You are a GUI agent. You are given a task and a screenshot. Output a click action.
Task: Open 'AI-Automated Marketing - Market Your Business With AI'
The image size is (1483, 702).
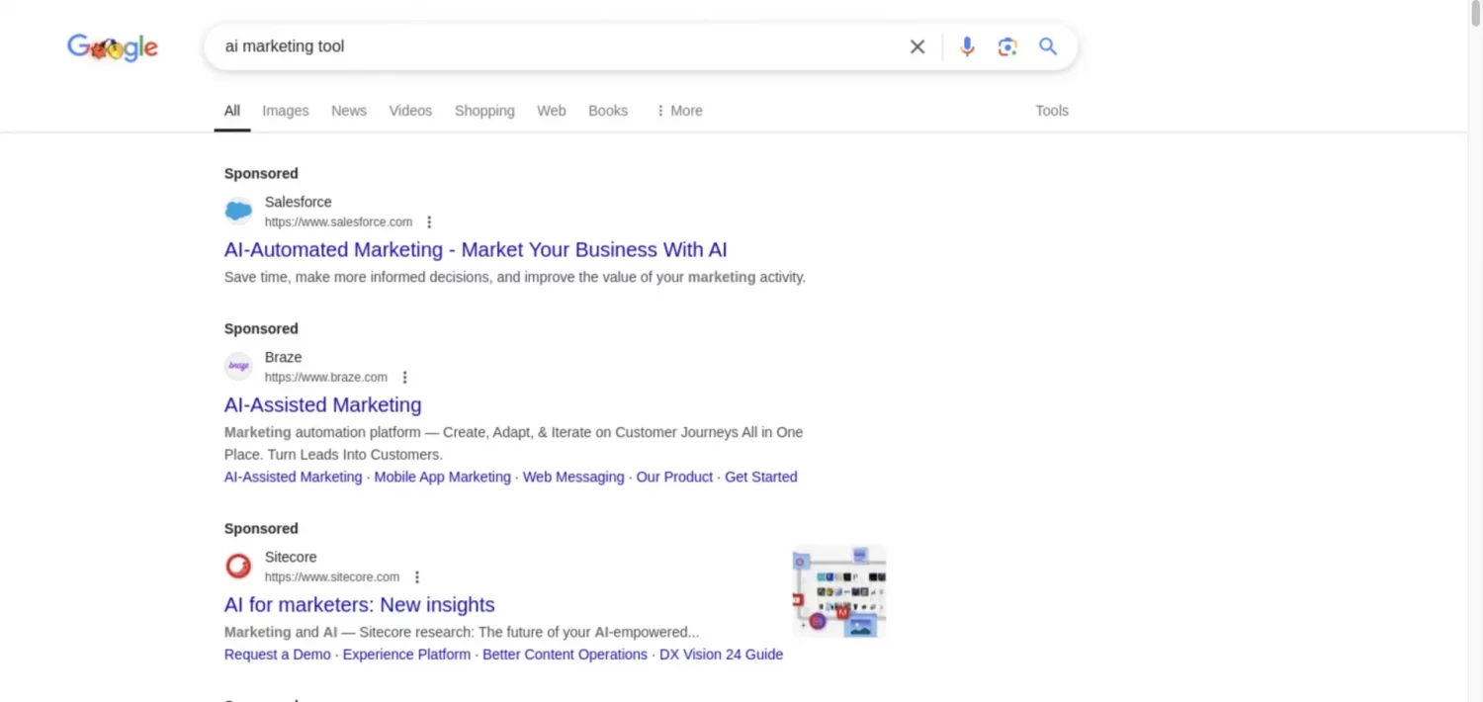(476, 250)
